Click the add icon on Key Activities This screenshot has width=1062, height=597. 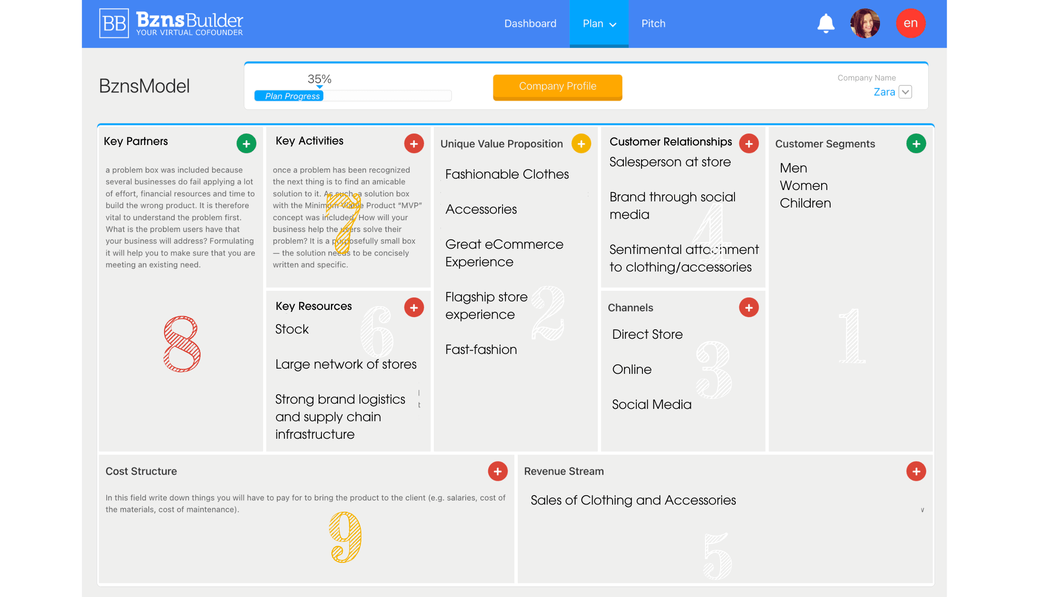[414, 143]
